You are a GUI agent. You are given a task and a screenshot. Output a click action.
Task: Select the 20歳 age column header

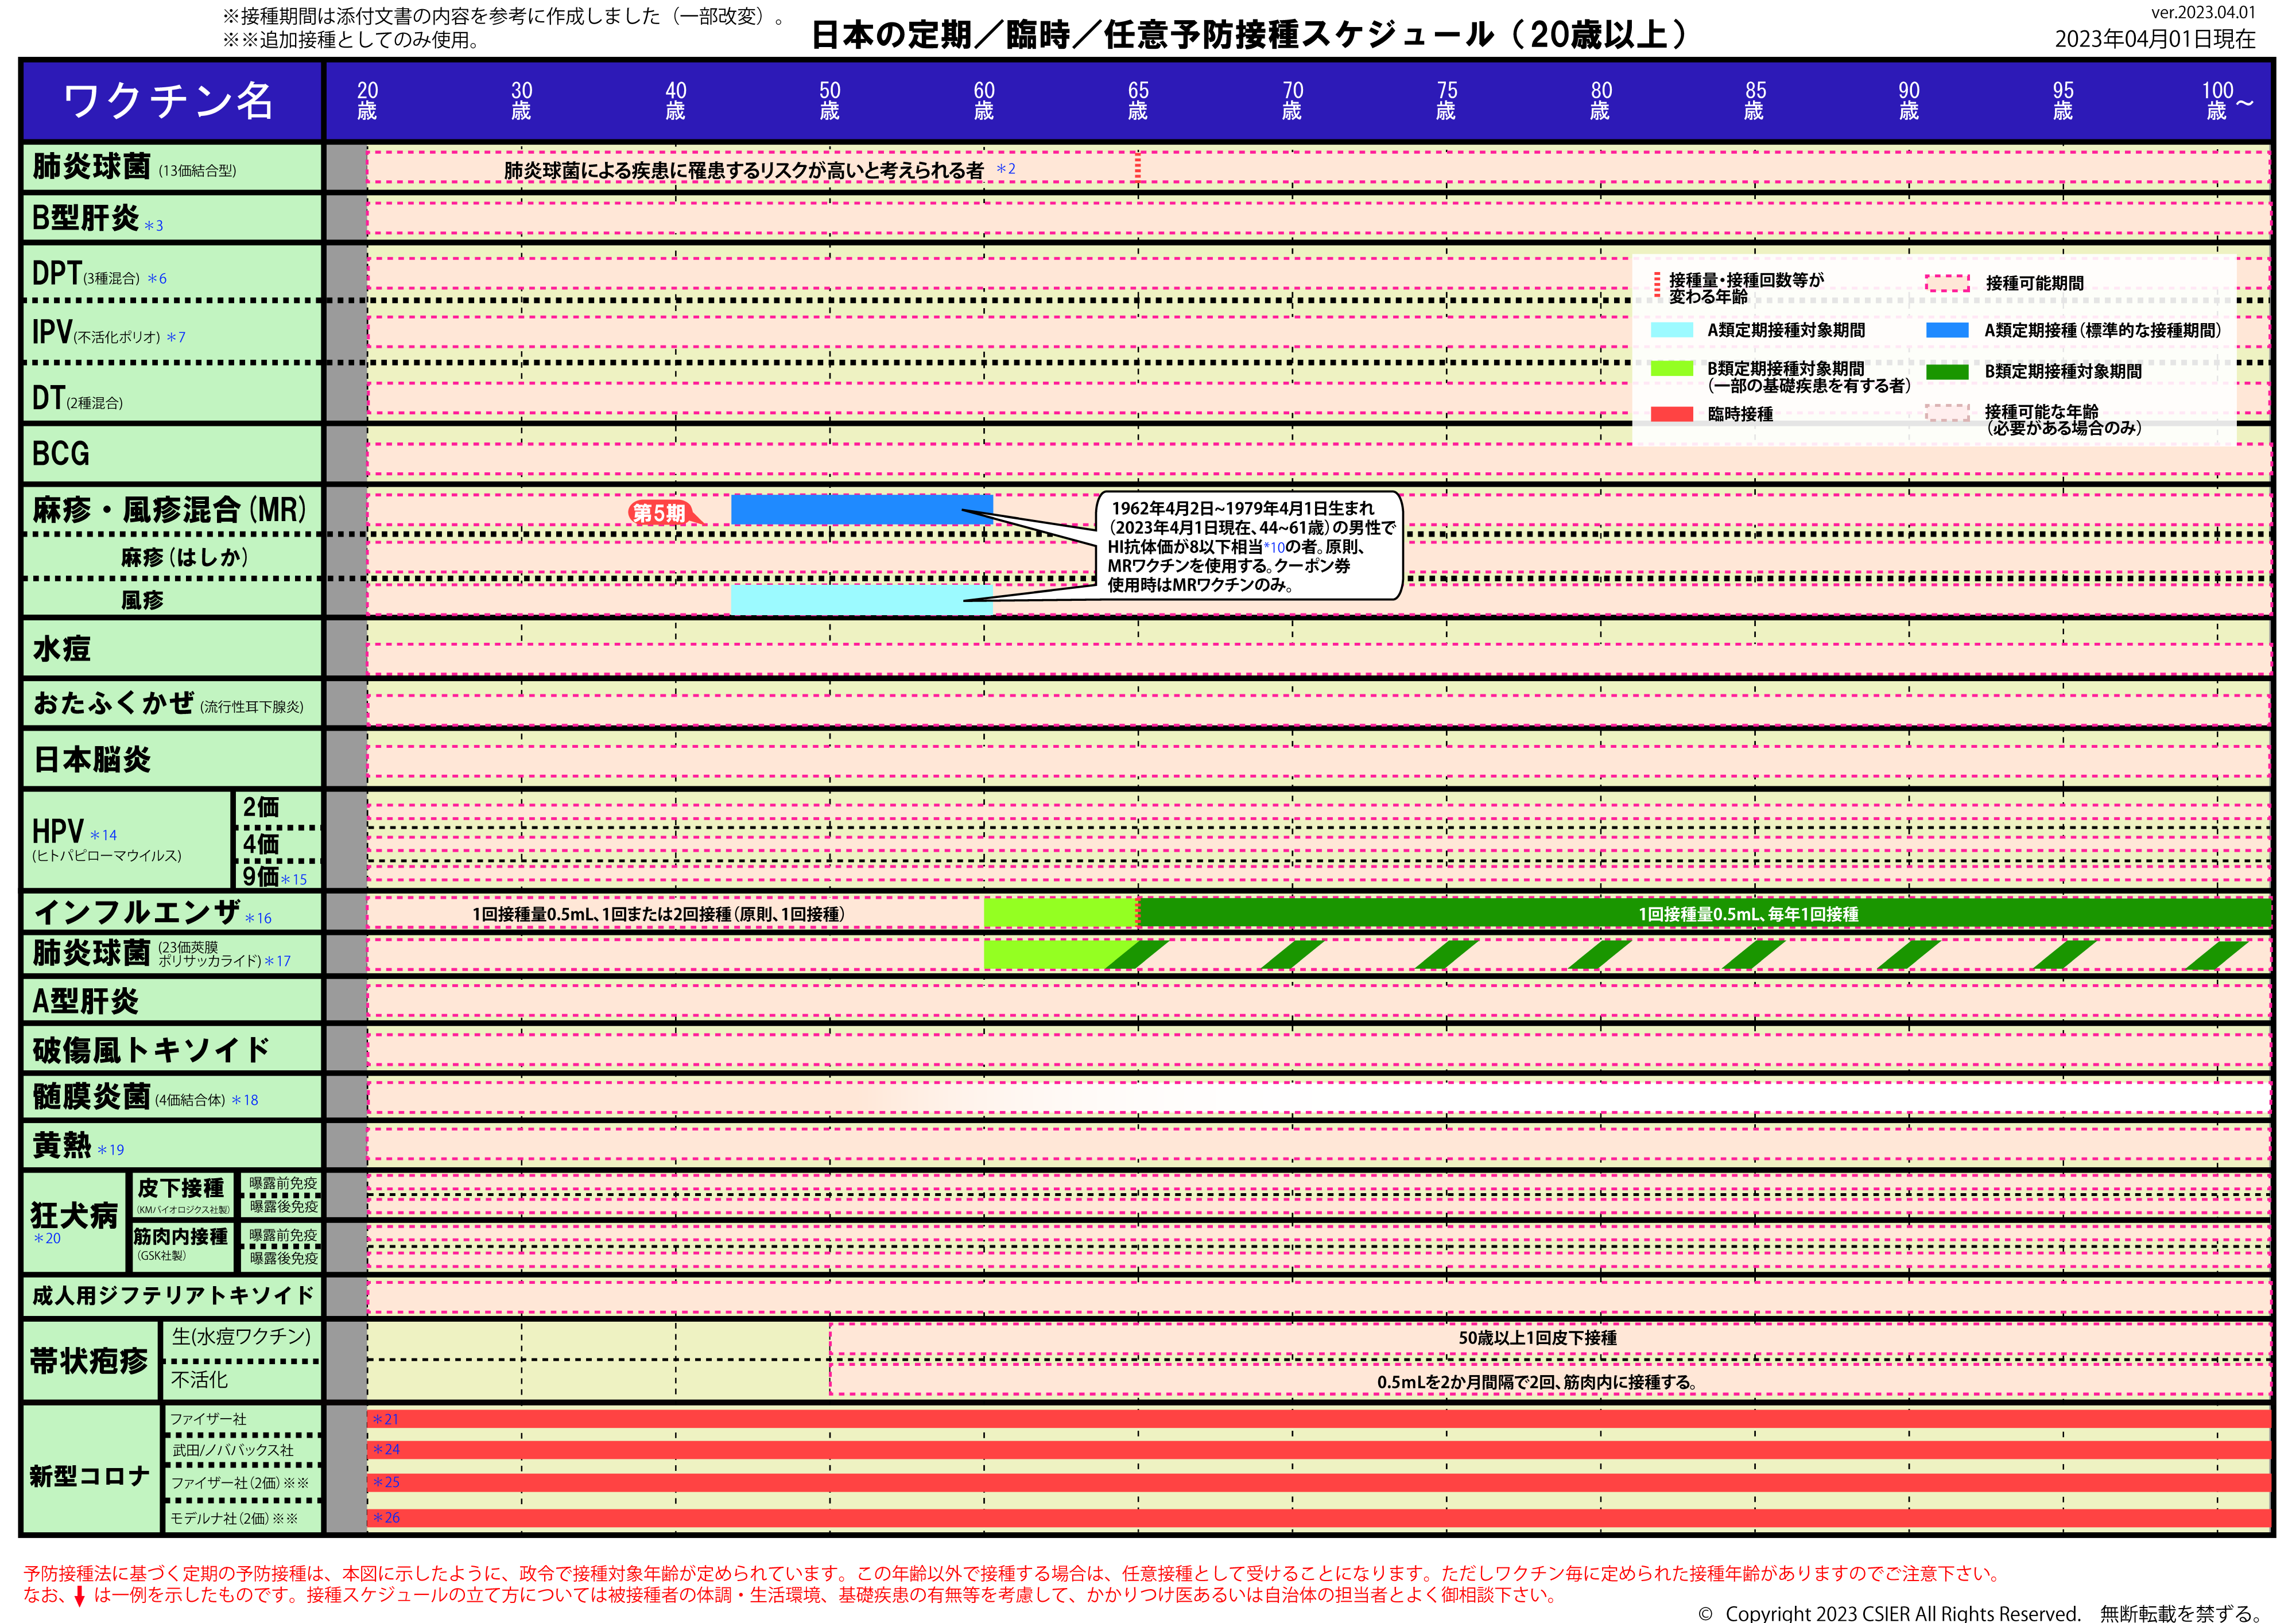367,101
